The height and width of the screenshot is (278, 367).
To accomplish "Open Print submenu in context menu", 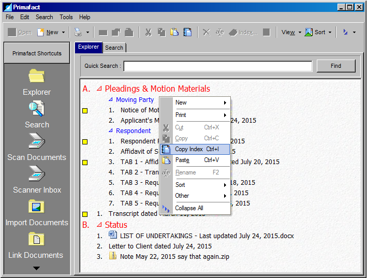I will point(195,115).
